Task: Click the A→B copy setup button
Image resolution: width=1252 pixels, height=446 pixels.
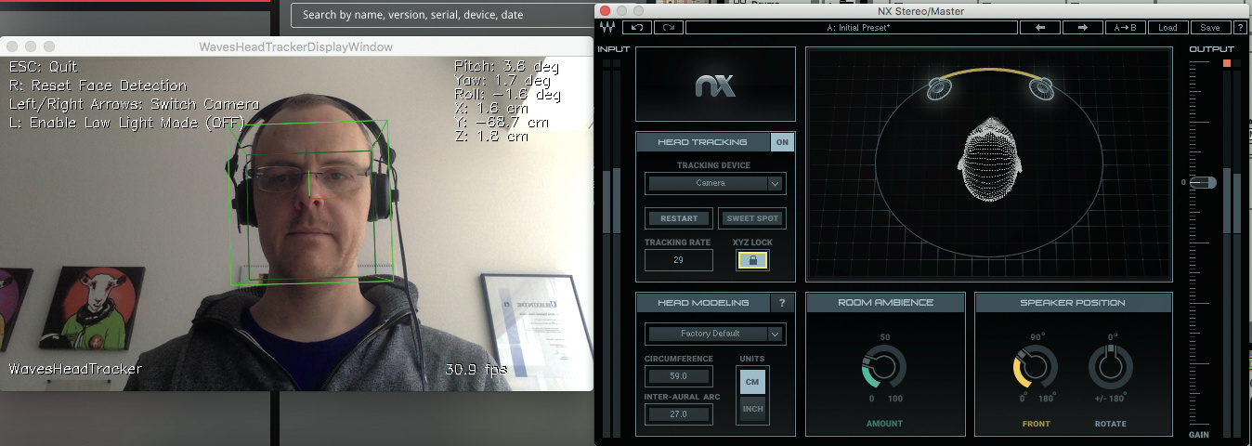Action: click(1126, 28)
